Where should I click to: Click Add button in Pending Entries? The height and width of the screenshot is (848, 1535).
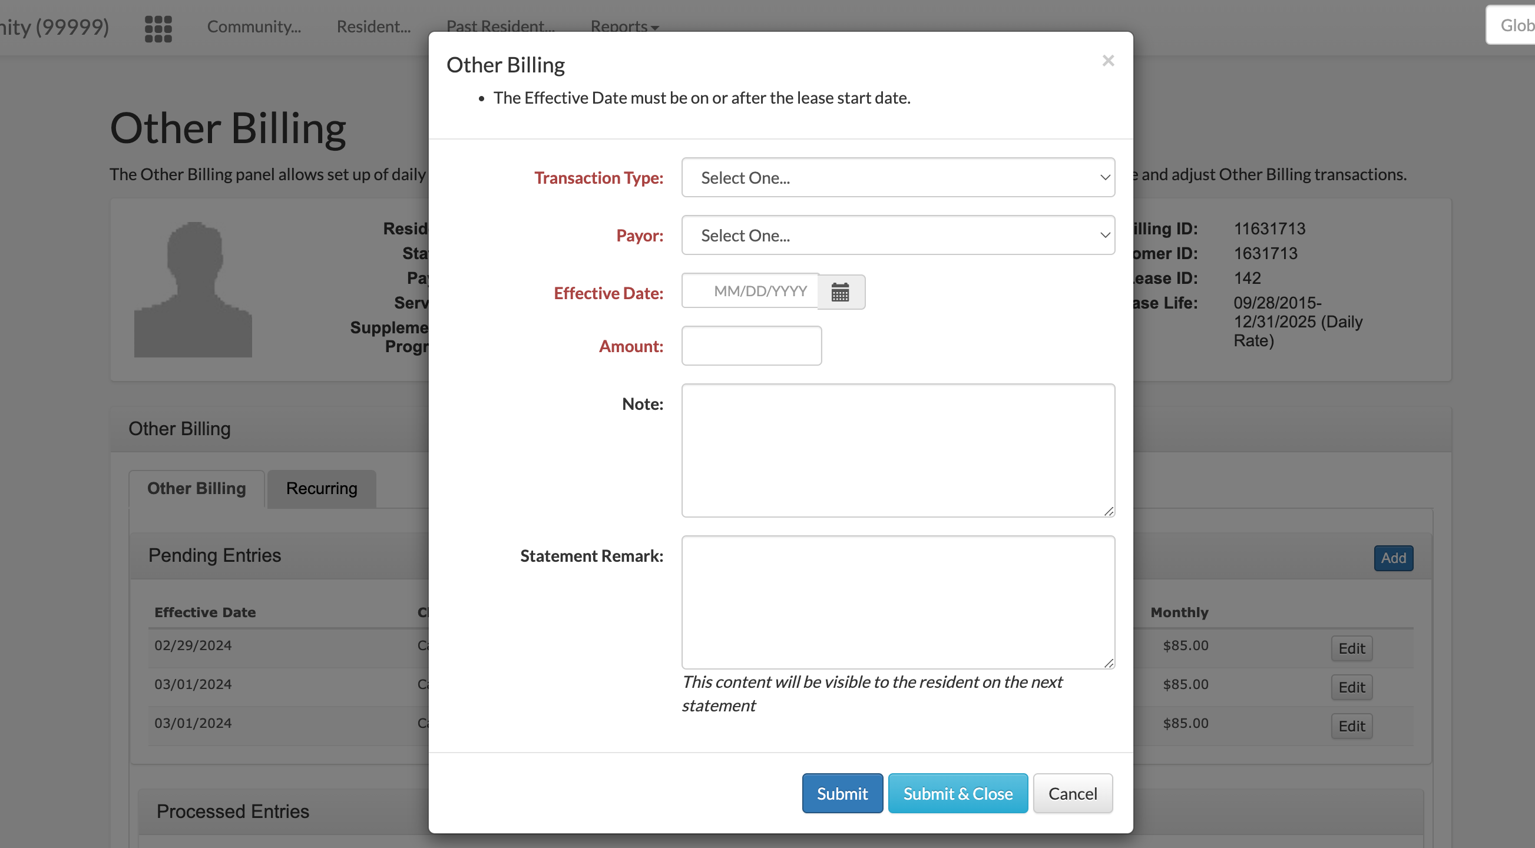tap(1392, 558)
